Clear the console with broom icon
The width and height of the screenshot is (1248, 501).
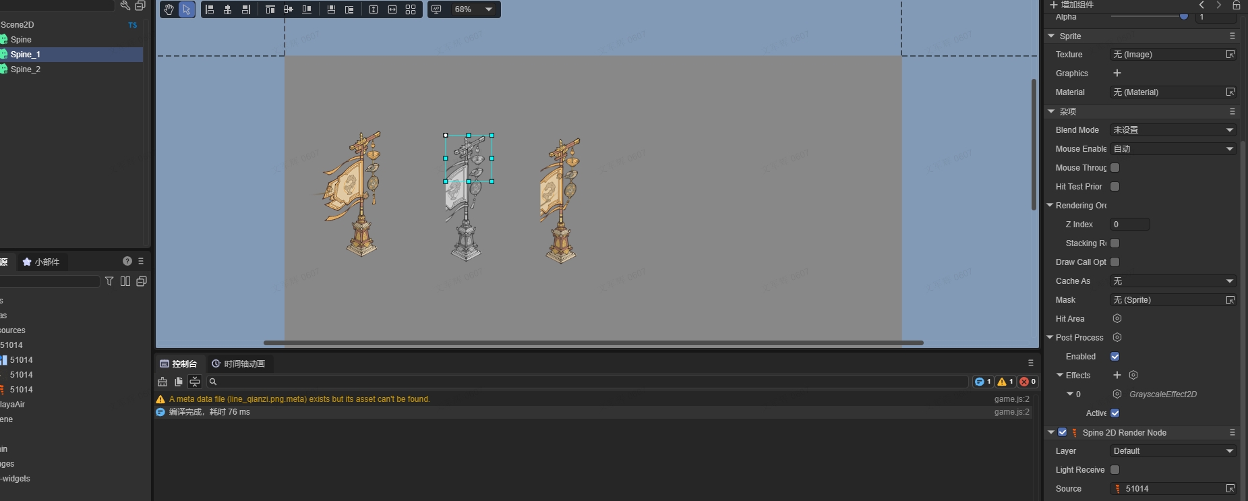click(162, 382)
